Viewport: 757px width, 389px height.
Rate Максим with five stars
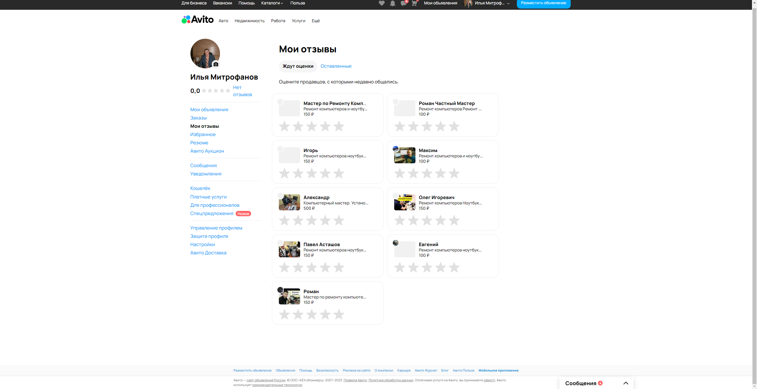coord(454,173)
